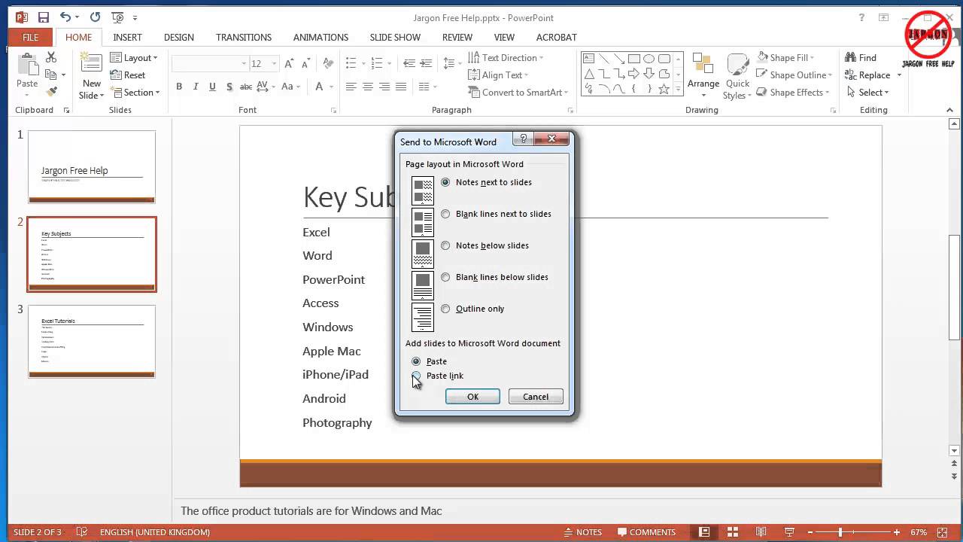
Task: Switch to the INSERT tab
Action: click(127, 37)
